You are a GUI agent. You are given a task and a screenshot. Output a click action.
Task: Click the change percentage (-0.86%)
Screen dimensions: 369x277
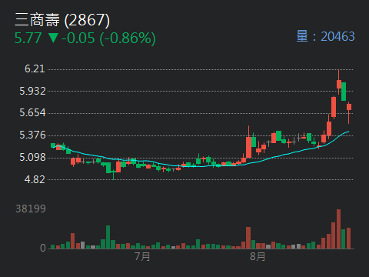pyautogui.click(x=128, y=38)
